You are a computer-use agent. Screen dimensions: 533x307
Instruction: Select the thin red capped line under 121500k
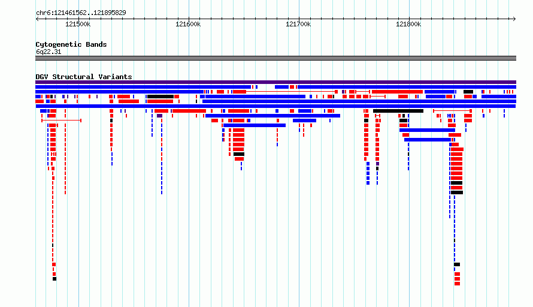point(61,121)
